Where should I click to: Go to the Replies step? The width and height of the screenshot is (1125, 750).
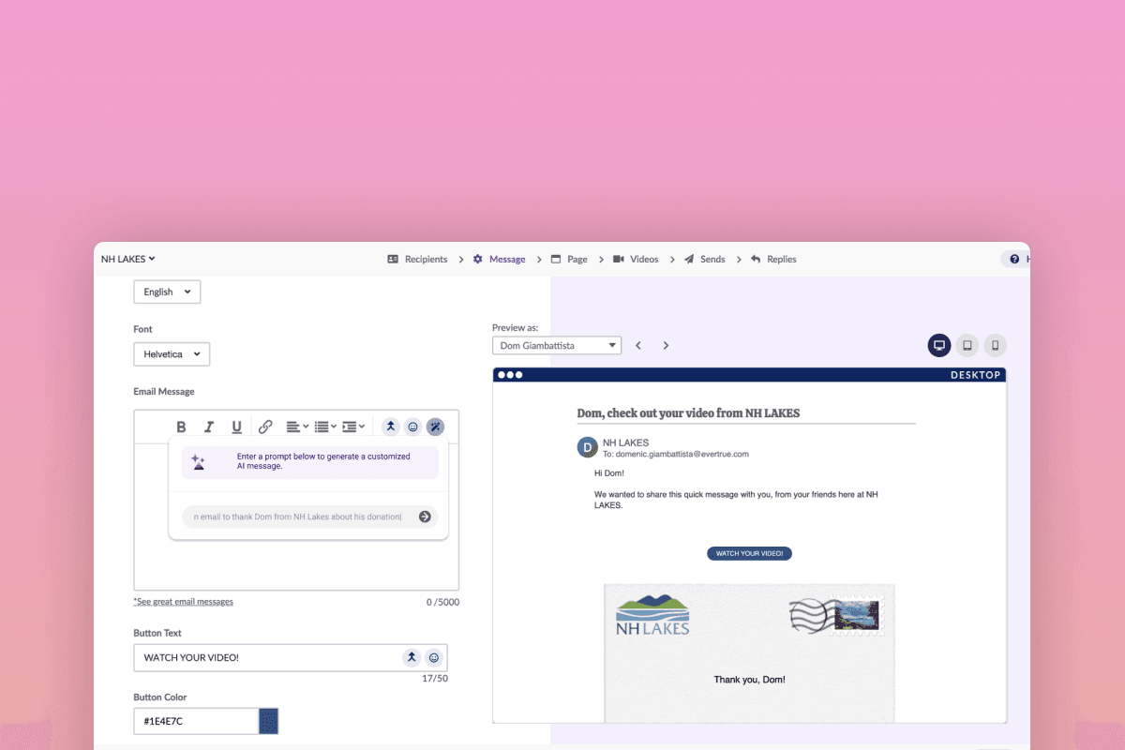click(773, 259)
